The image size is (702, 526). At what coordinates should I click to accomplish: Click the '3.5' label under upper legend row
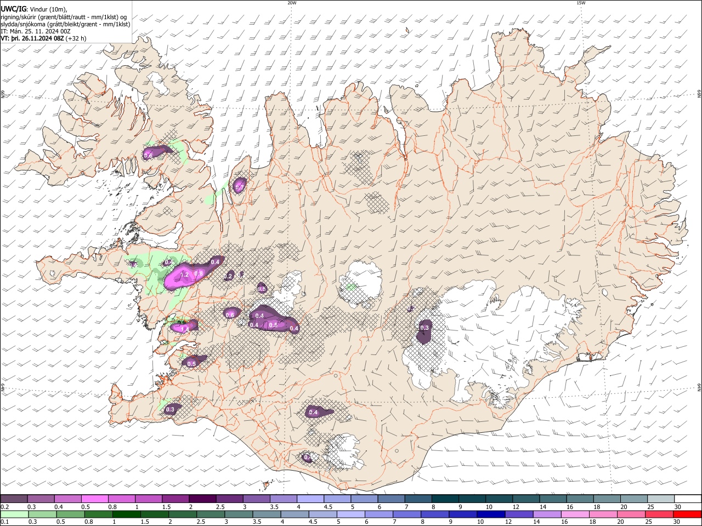[x=274, y=507]
